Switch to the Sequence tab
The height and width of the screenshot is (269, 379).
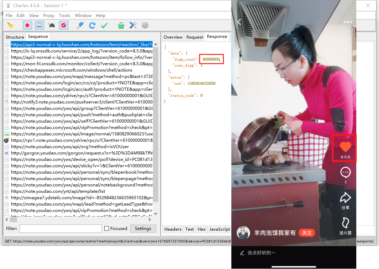(x=38, y=37)
